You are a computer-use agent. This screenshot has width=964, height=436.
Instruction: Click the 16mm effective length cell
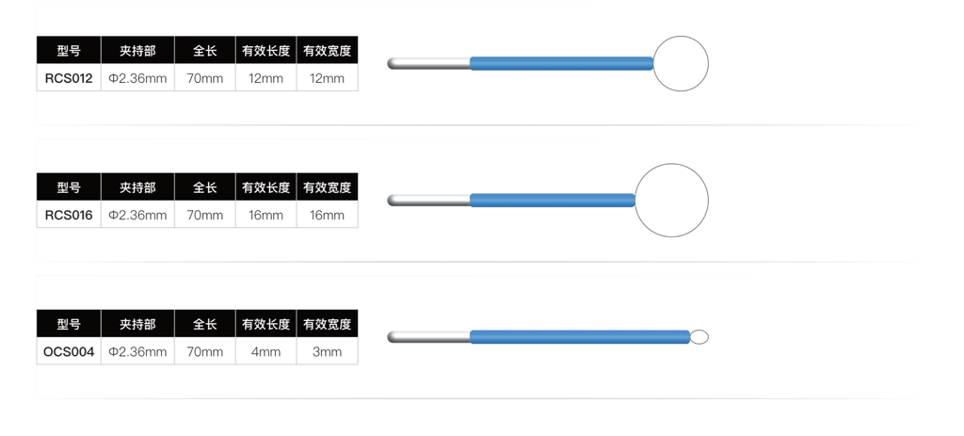pos(265,215)
